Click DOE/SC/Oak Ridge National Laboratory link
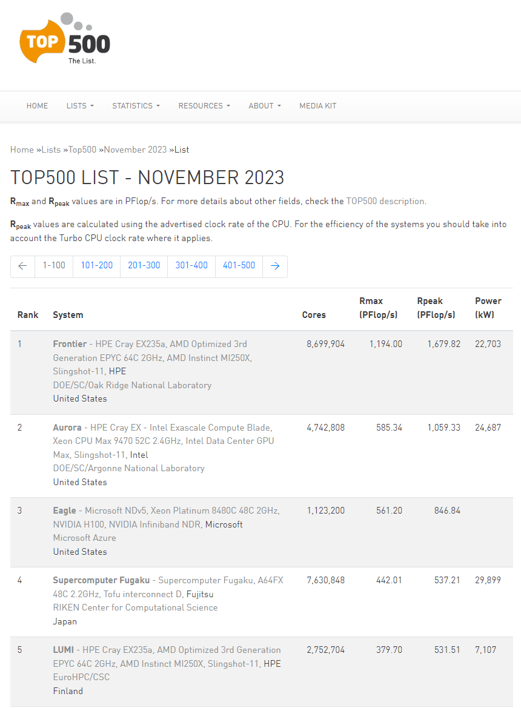Viewport: 521px width, 708px height. pyautogui.click(x=132, y=385)
